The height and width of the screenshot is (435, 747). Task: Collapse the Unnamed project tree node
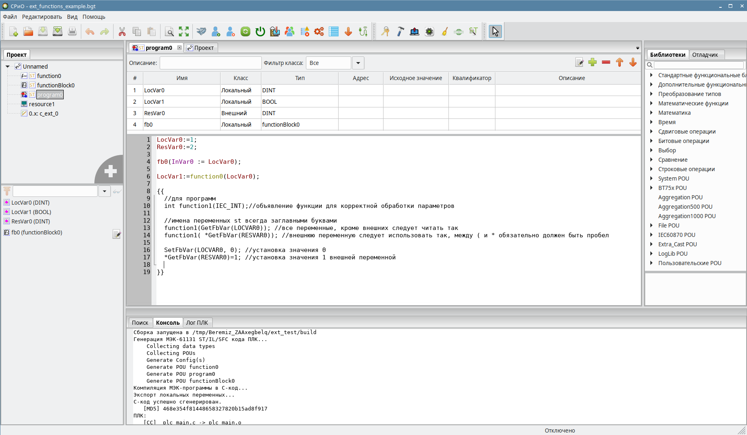[x=7, y=67]
